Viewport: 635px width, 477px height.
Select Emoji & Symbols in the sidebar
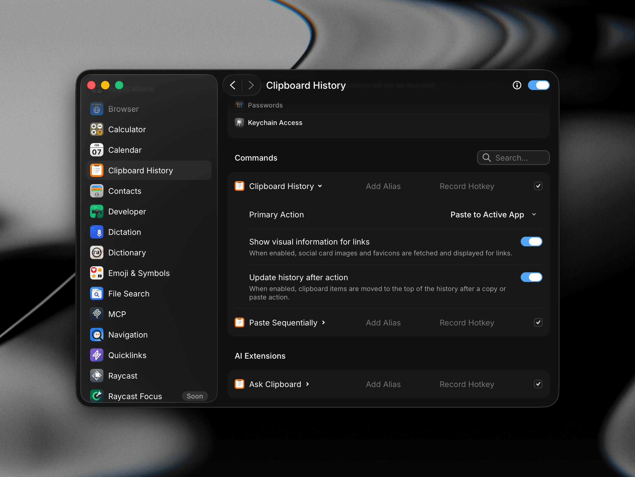click(x=149, y=273)
